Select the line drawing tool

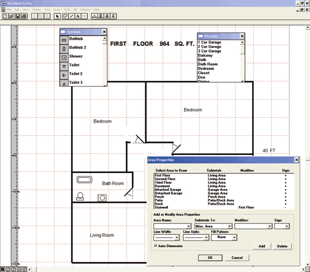[x=72, y=16]
